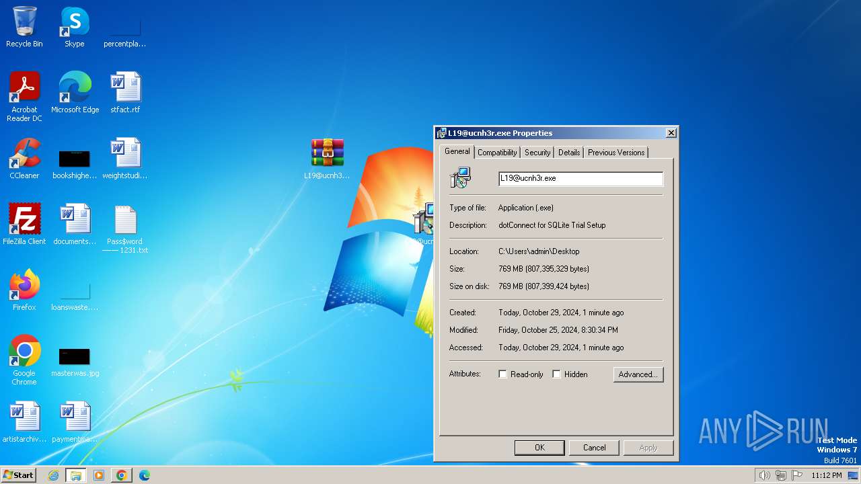Switch to the Security tab
Image resolution: width=861 pixels, height=484 pixels.
click(537, 153)
